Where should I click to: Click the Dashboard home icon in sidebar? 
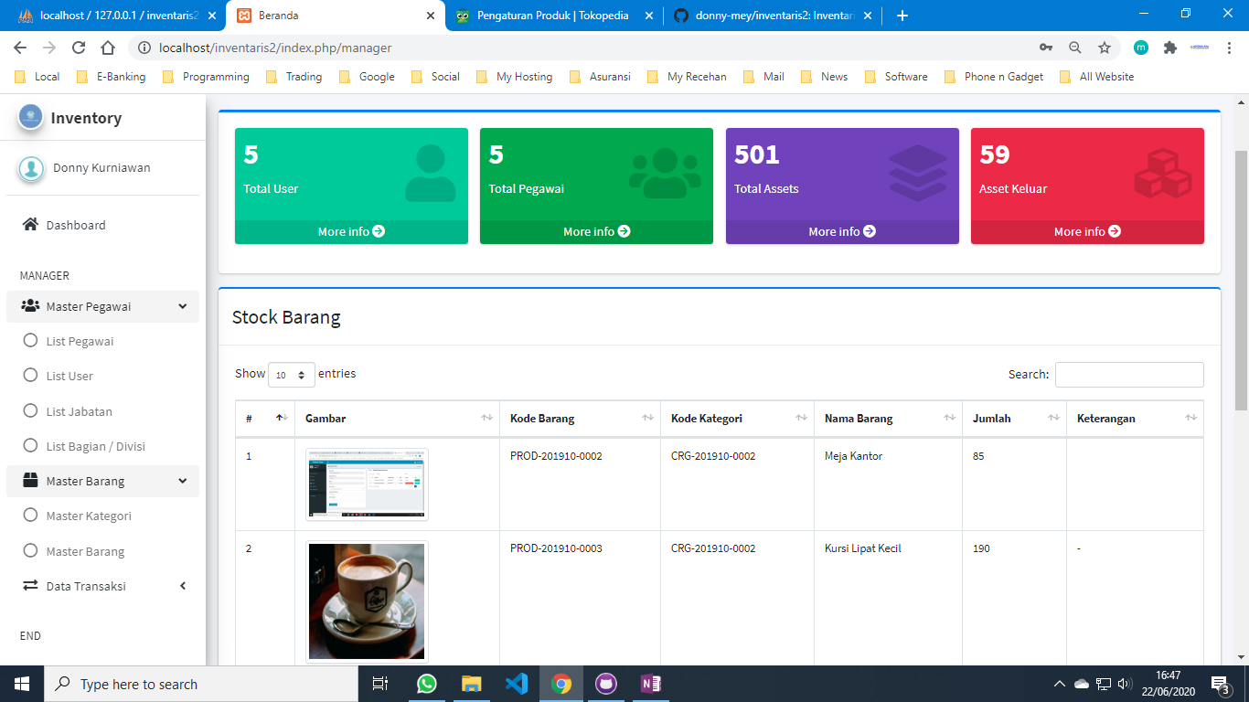[x=30, y=225]
